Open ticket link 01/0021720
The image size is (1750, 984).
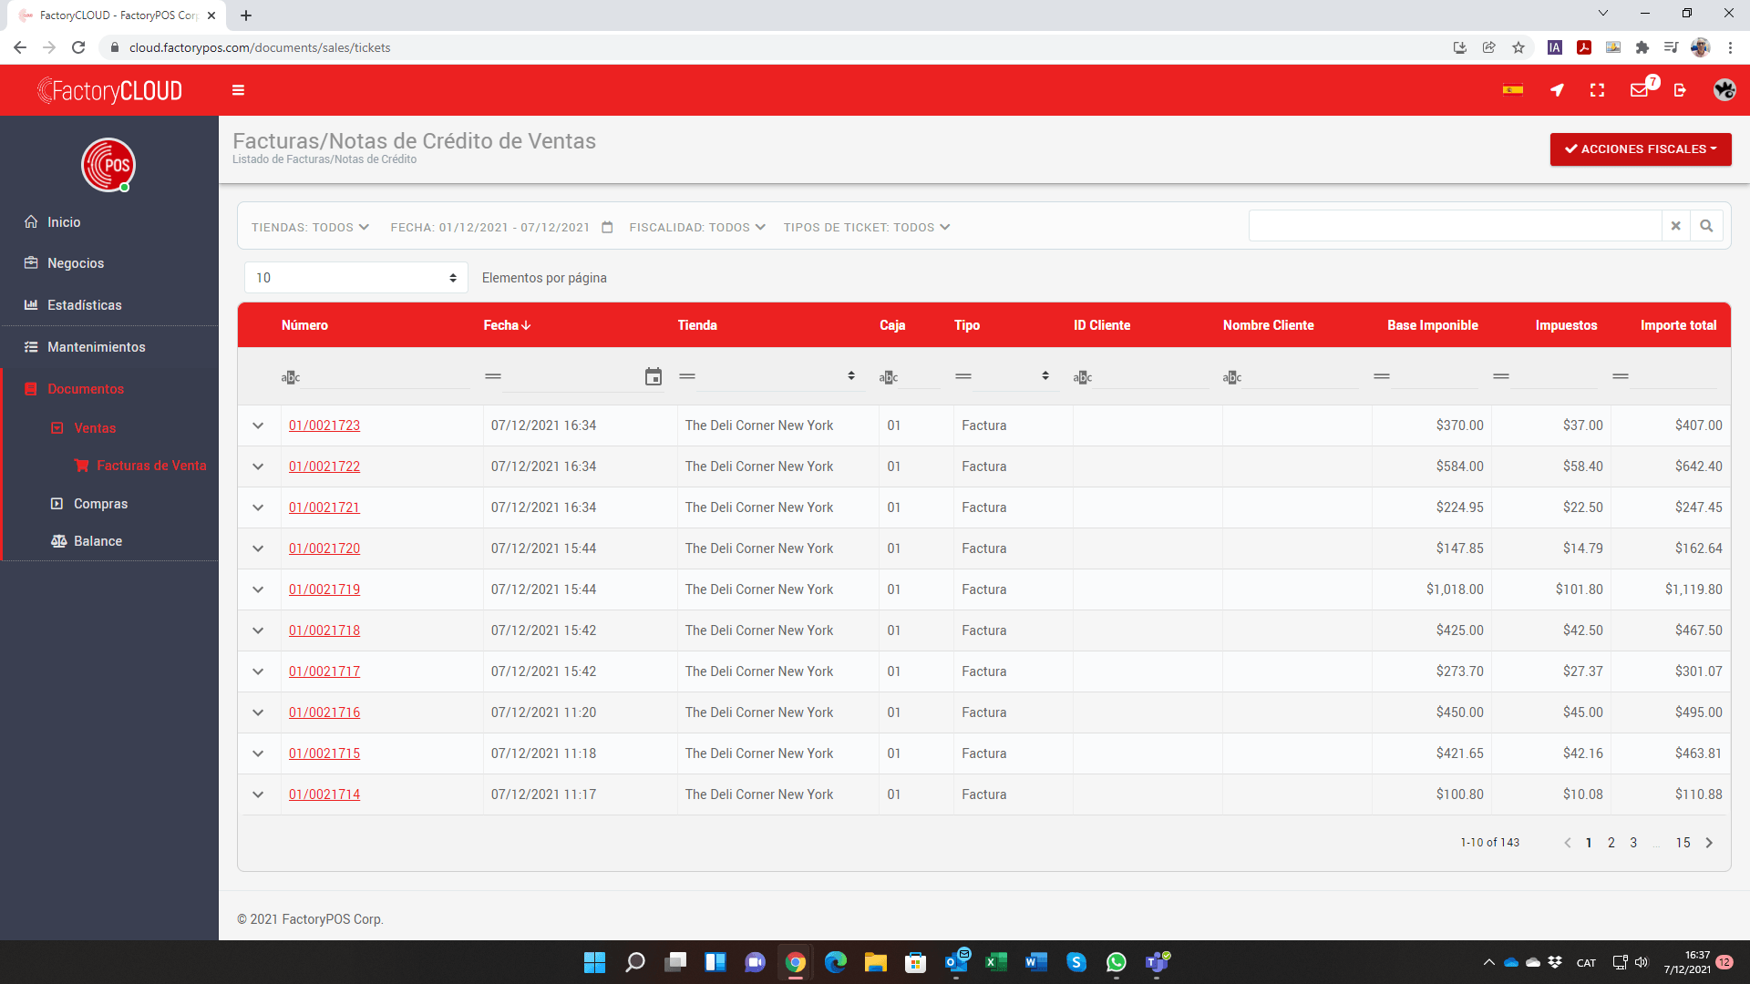[324, 548]
